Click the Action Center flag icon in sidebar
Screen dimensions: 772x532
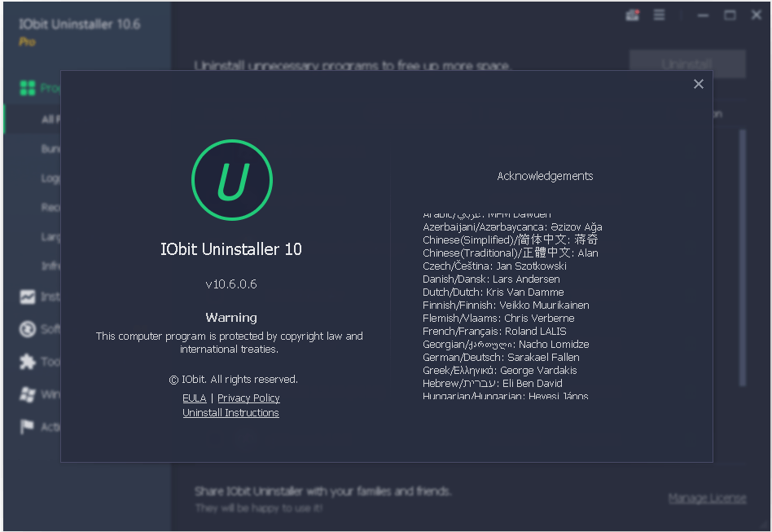(x=28, y=427)
